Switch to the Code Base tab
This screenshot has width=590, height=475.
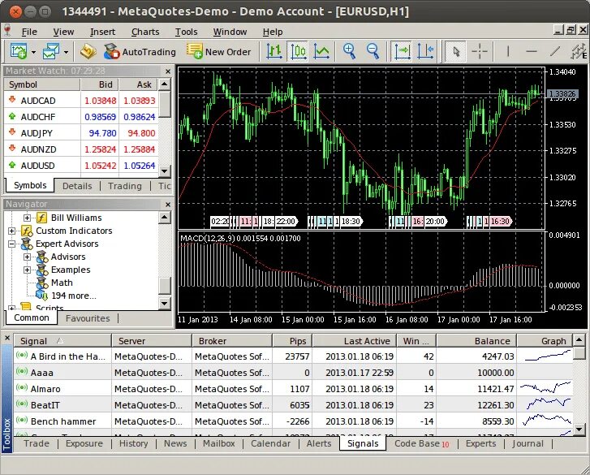coord(422,444)
